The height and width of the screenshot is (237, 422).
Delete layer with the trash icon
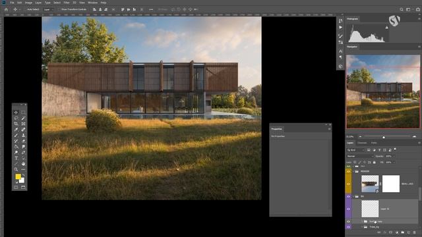(x=415, y=232)
